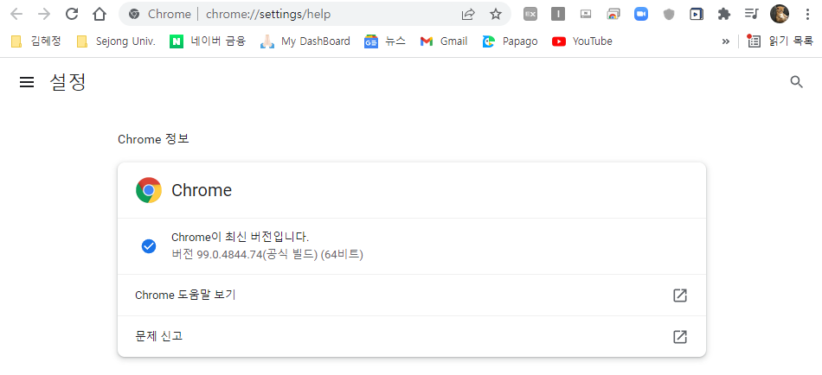Click the Chrome logo in info card
Viewport: 822px width, 375px height.
[148, 190]
